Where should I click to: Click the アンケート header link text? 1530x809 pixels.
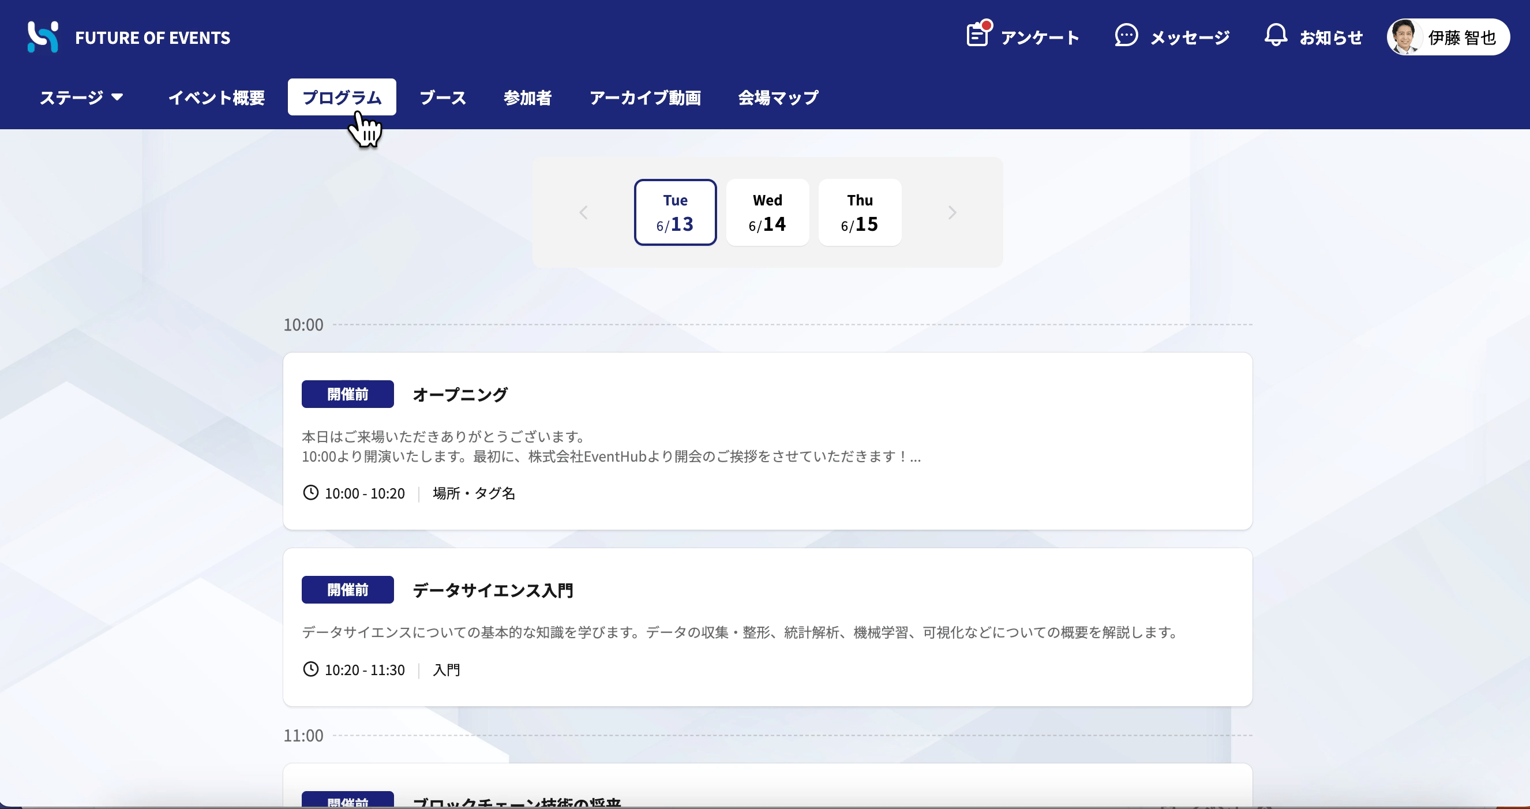click(x=1040, y=38)
